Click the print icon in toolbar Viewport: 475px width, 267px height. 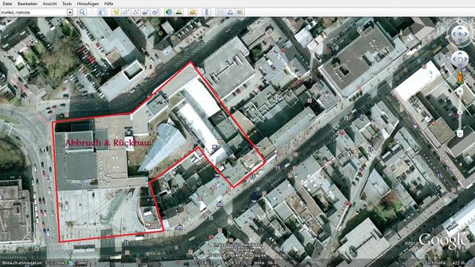230,12
